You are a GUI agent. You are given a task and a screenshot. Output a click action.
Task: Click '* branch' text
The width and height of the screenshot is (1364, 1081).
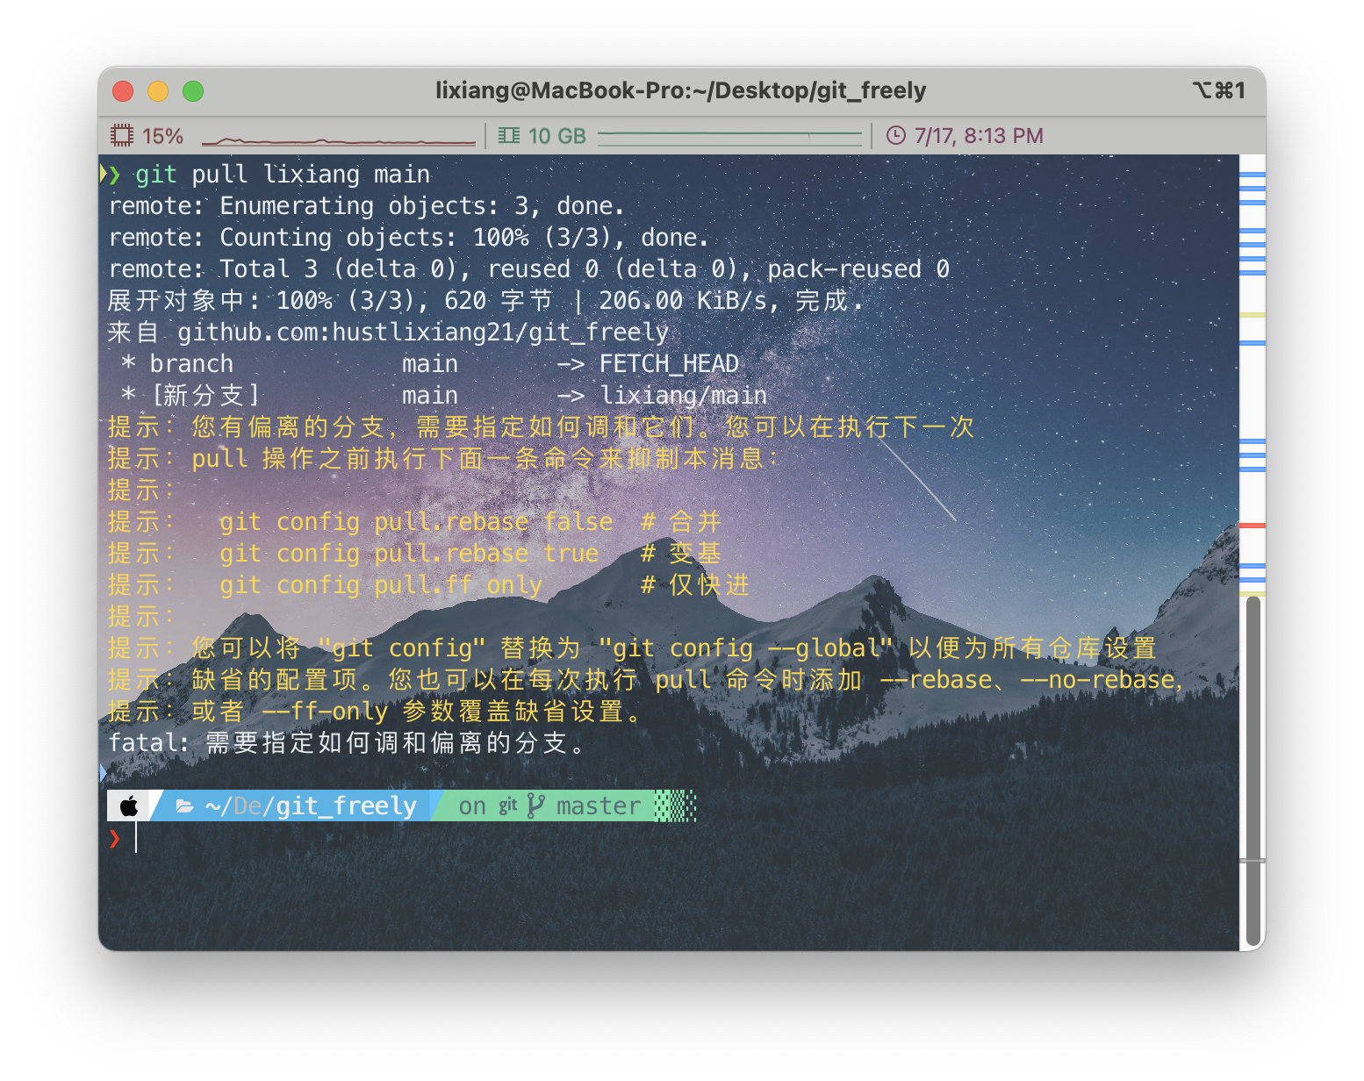coord(177,363)
